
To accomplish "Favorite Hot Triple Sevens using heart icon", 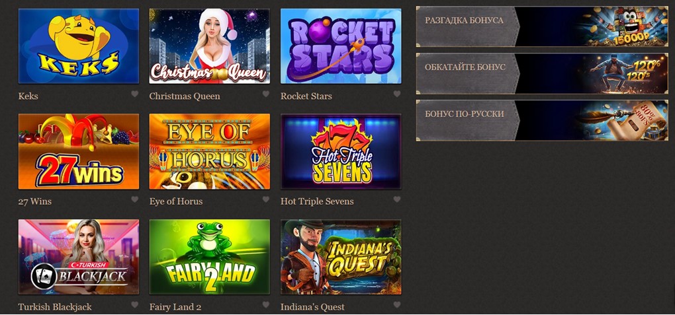I will (397, 199).
